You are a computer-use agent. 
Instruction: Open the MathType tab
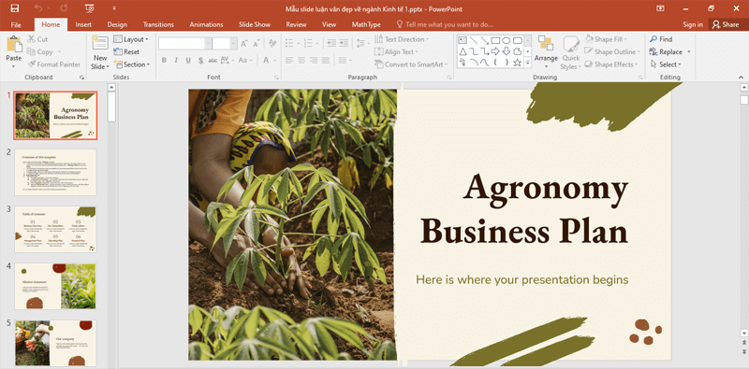pyautogui.click(x=366, y=24)
